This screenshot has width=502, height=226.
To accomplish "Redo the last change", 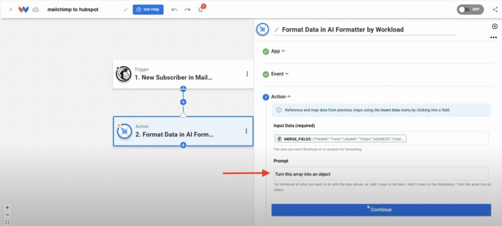I will coord(187,10).
